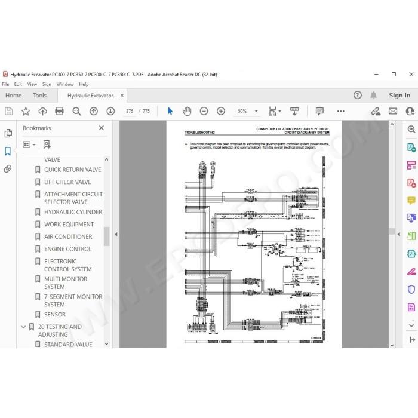The width and height of the screenshot is (418, 418).
Task: Go to next page arrow
Action: pos(110,111)
